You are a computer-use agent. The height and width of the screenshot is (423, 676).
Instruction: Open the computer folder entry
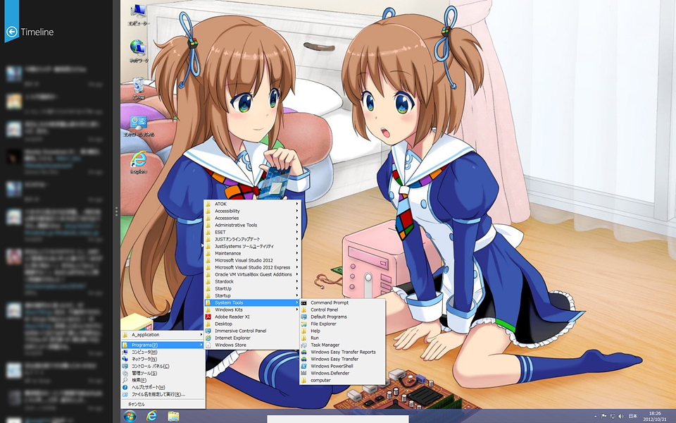(342, 380)
